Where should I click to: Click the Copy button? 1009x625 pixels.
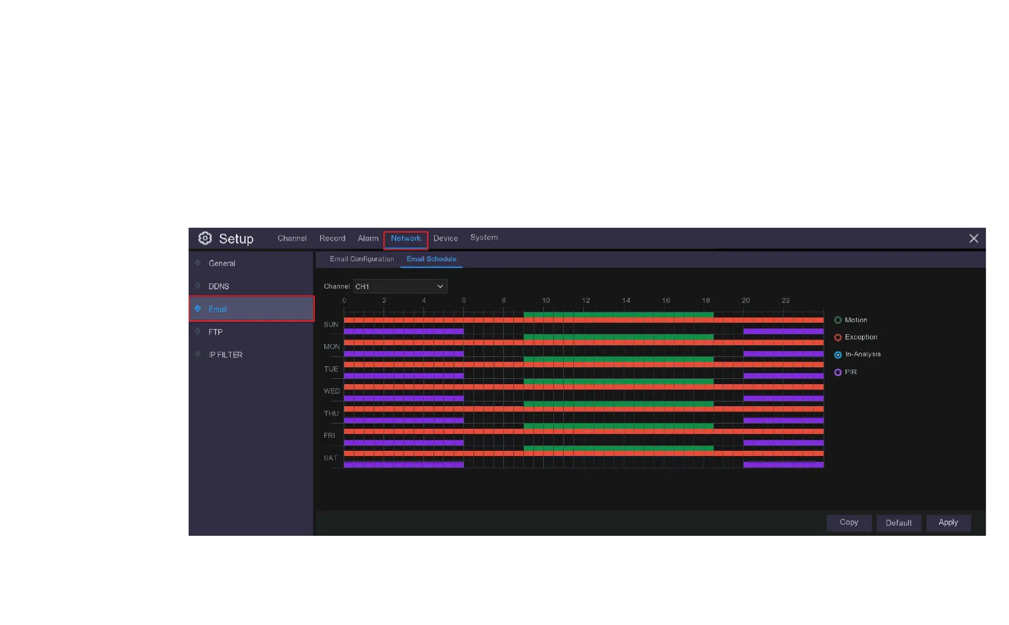pyautogui.click(x=849, y=522)
